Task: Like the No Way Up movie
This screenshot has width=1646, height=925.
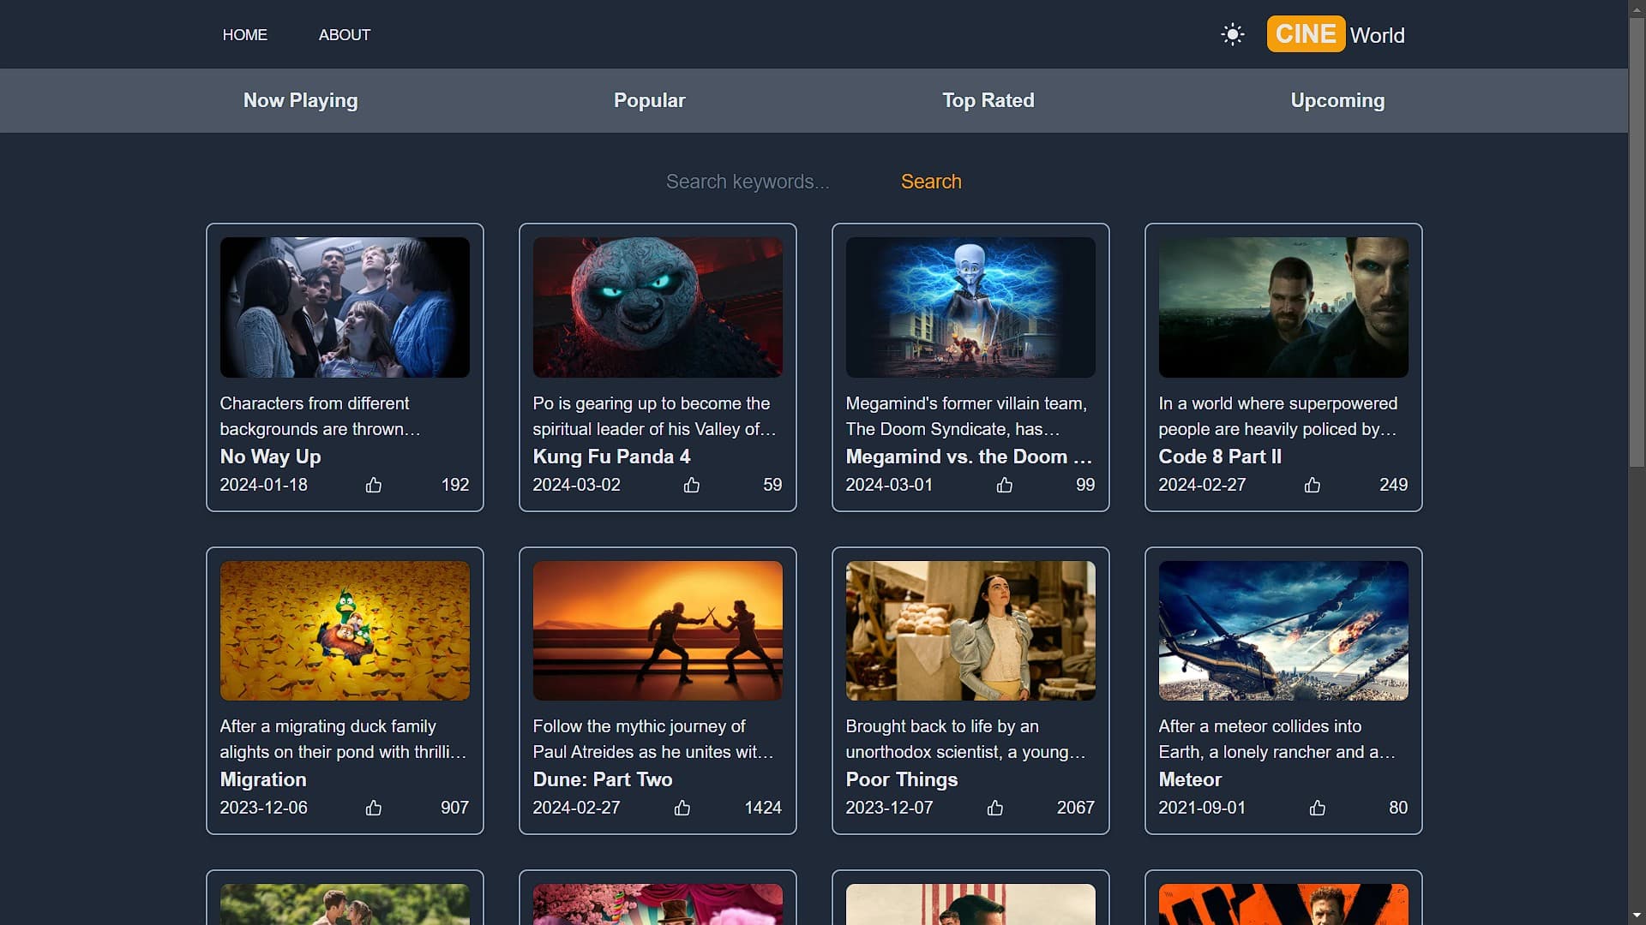Action: 374,485
